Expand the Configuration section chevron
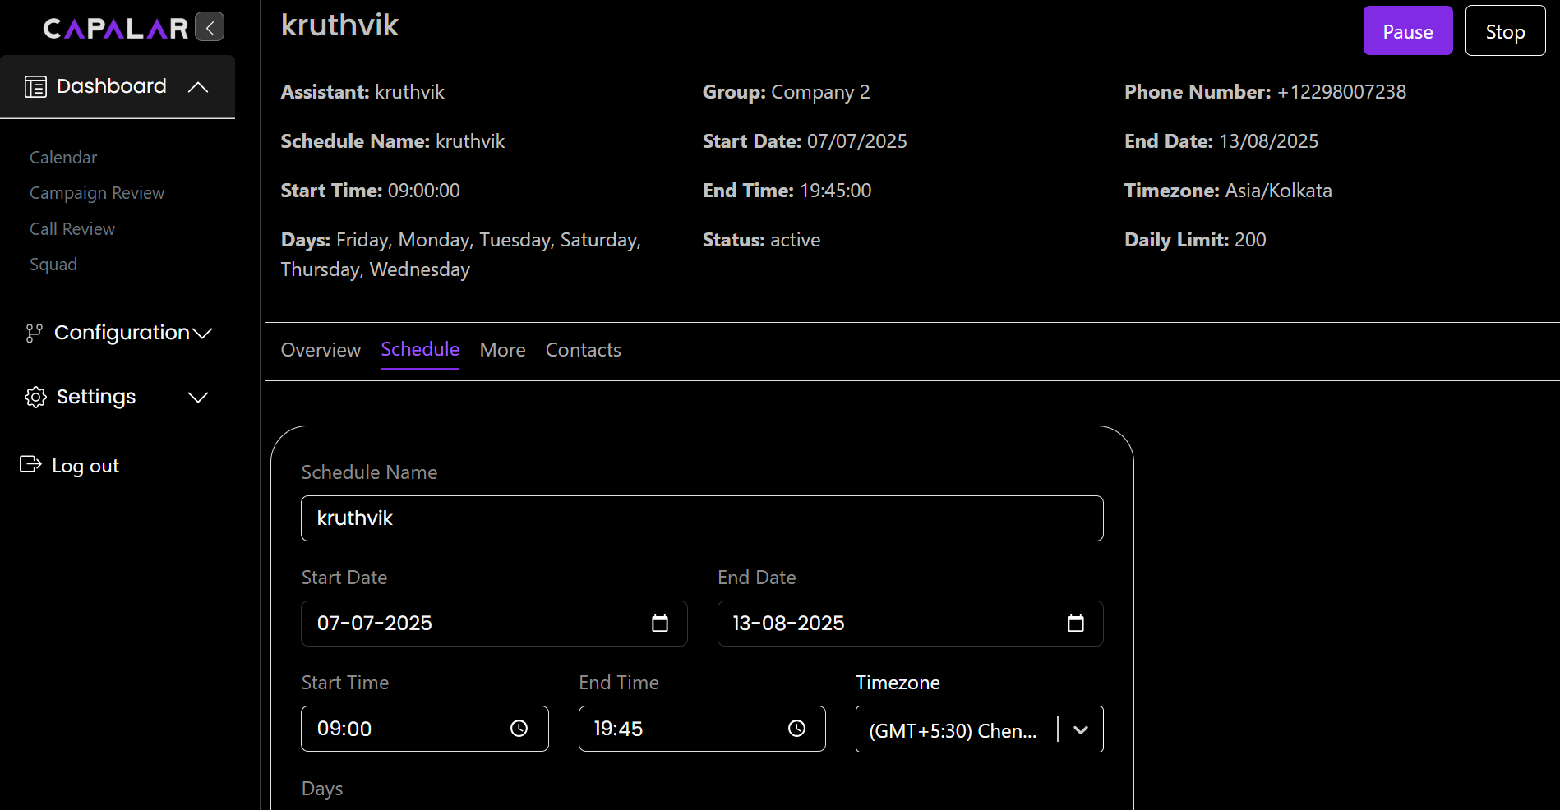Screen dimensions: 1560x810 click(x=202, y=333)
